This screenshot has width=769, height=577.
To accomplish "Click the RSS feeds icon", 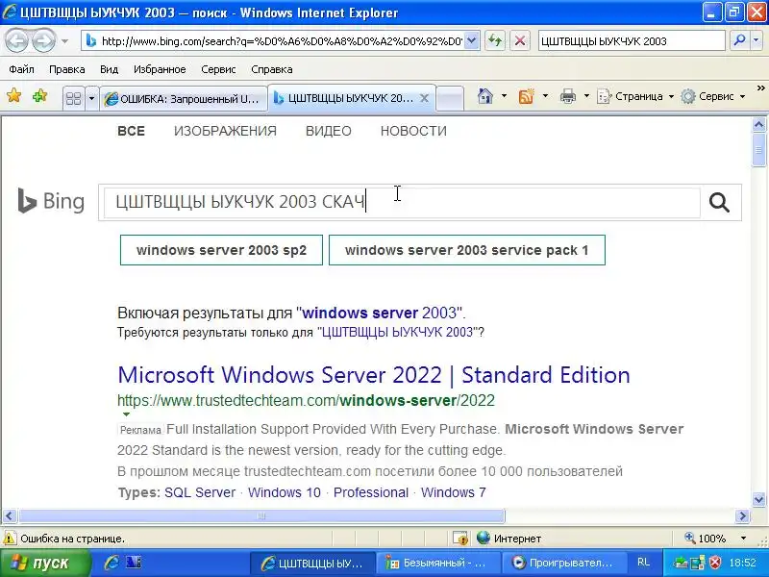I will point(526,96).
